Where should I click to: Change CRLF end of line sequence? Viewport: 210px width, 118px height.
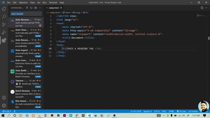coord(164,111)
